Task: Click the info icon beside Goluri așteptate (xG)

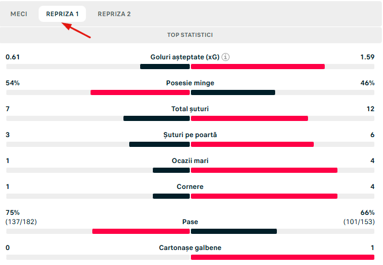Action: coord(226,57)
